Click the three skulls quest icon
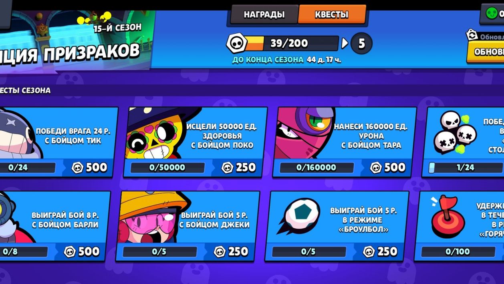The height and width of the screenshot is (284, 504). point(455,132)
